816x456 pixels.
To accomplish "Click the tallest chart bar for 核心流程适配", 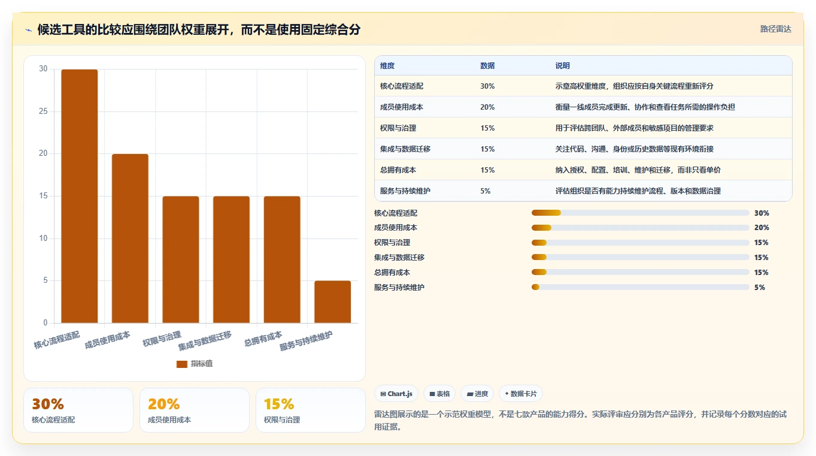I will (80, 196).
